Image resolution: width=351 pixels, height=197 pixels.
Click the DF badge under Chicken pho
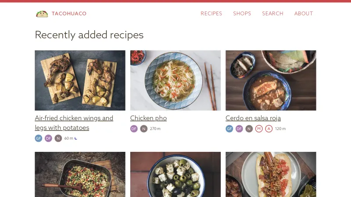point(134,129)
